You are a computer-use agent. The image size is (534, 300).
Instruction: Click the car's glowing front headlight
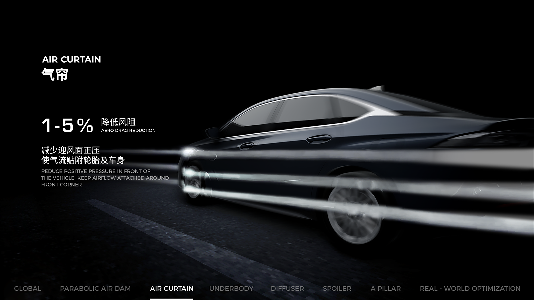pos(188,152)
